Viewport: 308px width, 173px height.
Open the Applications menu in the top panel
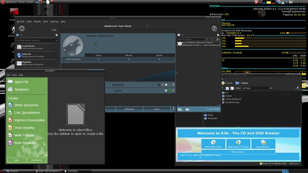(x=11, y=2)
